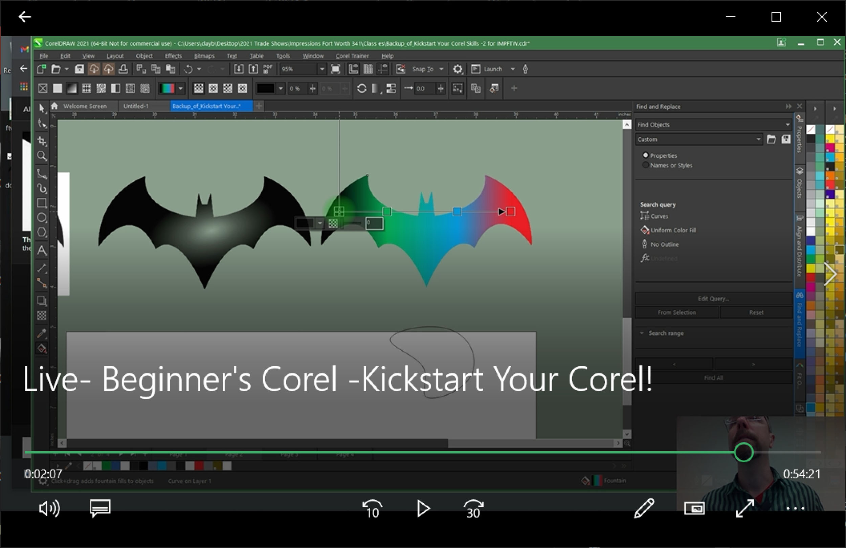Viewport: 846px width, 548px height.
Task: Switch to the Untitled-1 tab
Action: (x=136, y=106)
